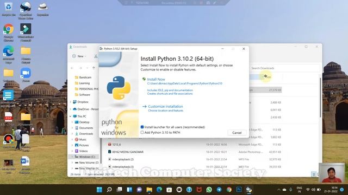
Task: Expand OneDrive - Personal node
Action: coord(71,109)
